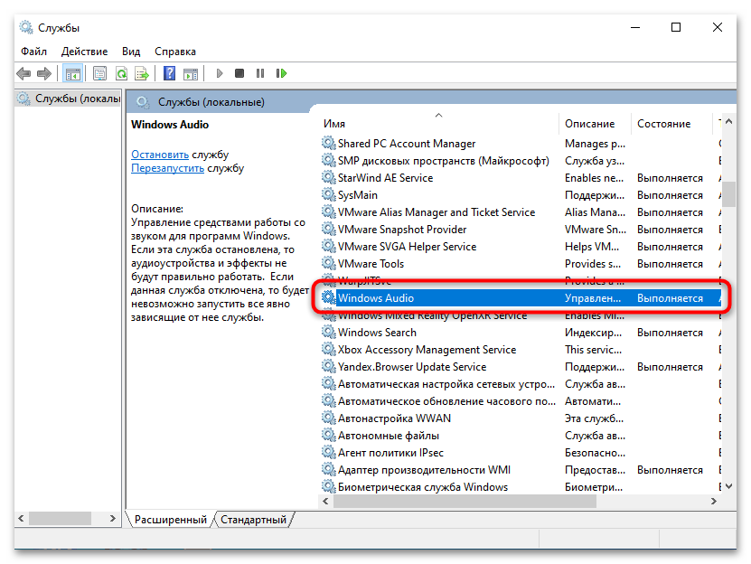This screenshot has height=564, width=751.
Task: Go forward with the toolbar forward arrow
Action: click(x=44, y=73)
